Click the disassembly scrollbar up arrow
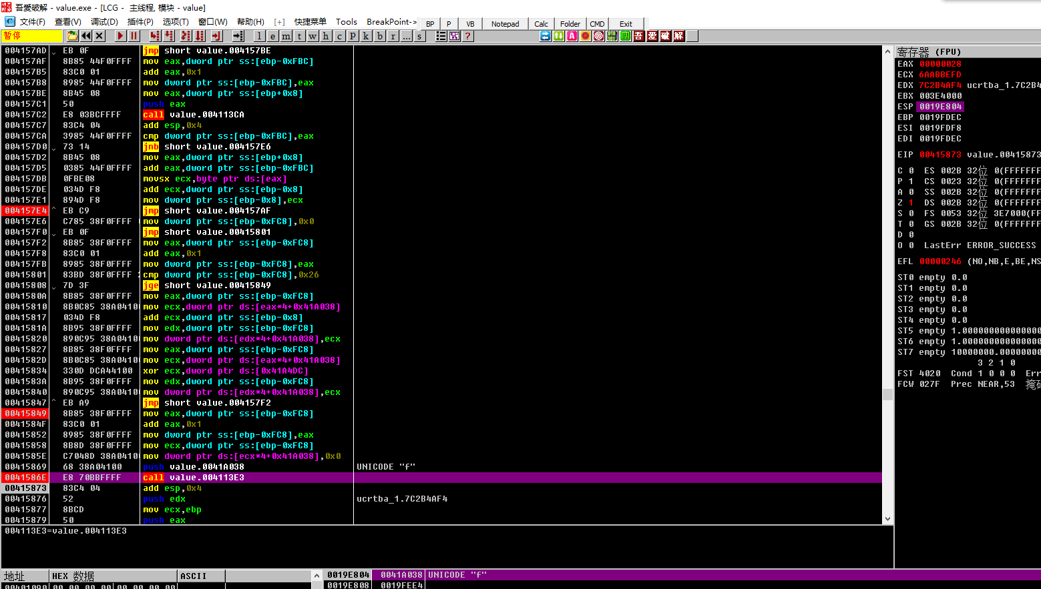The height and width of the screenshot is (589, 1041). (887, 51)
